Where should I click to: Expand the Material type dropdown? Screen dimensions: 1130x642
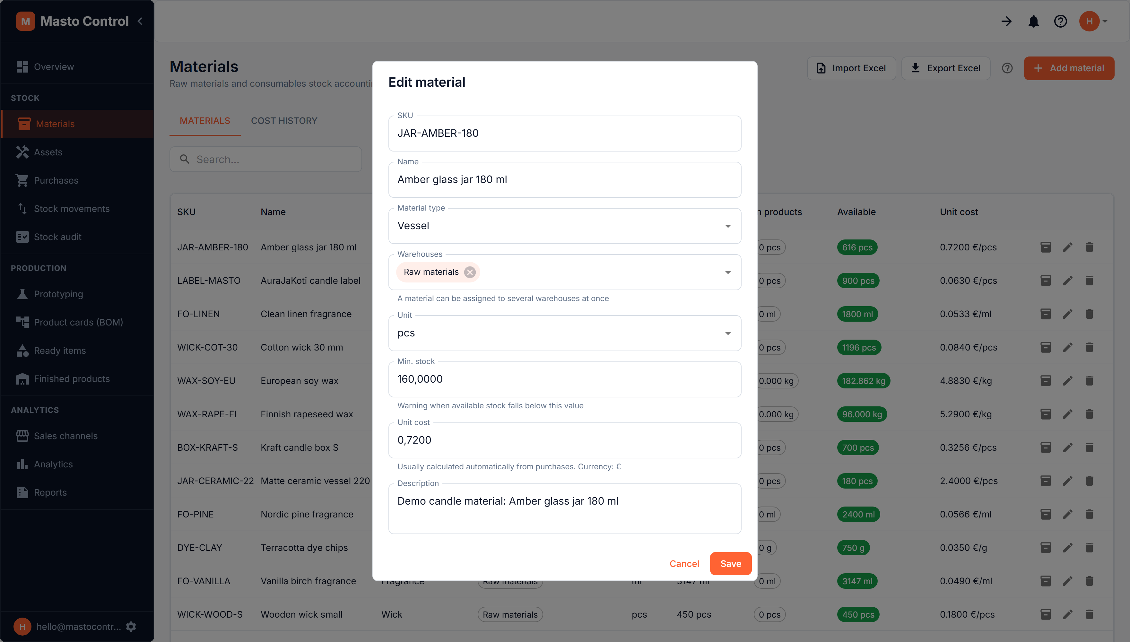point(564,226)
